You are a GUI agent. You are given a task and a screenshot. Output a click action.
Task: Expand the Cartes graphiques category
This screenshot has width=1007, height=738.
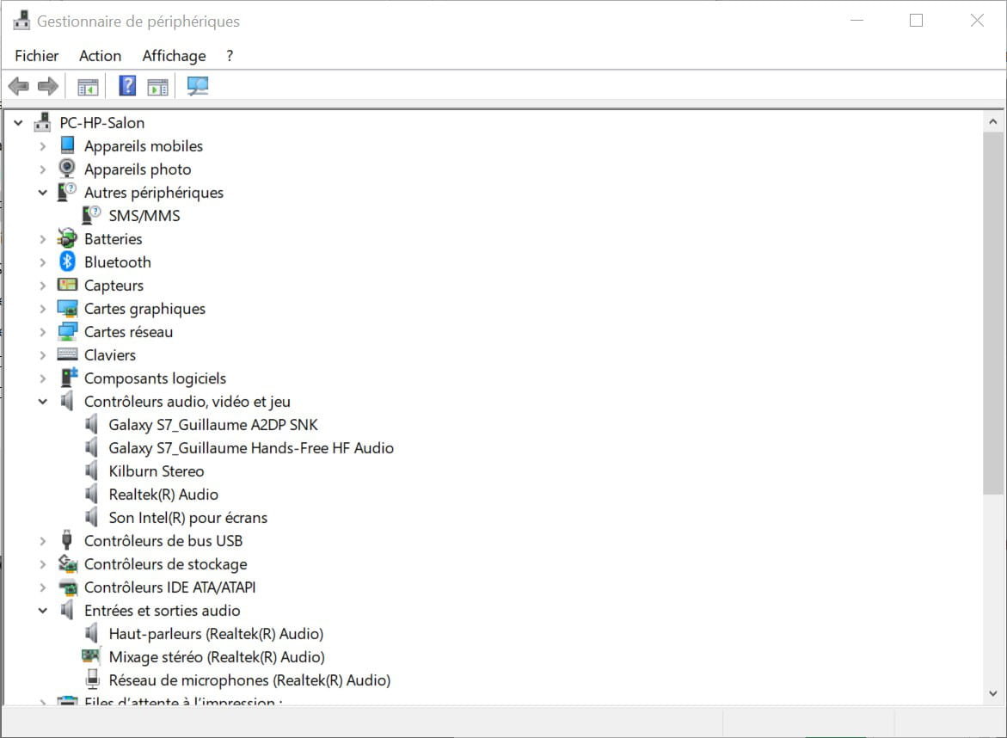pos(42,308)
